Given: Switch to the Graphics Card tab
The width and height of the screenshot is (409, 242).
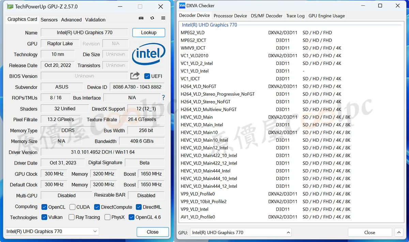Looking at the screenshot, I should pos(22,19).
